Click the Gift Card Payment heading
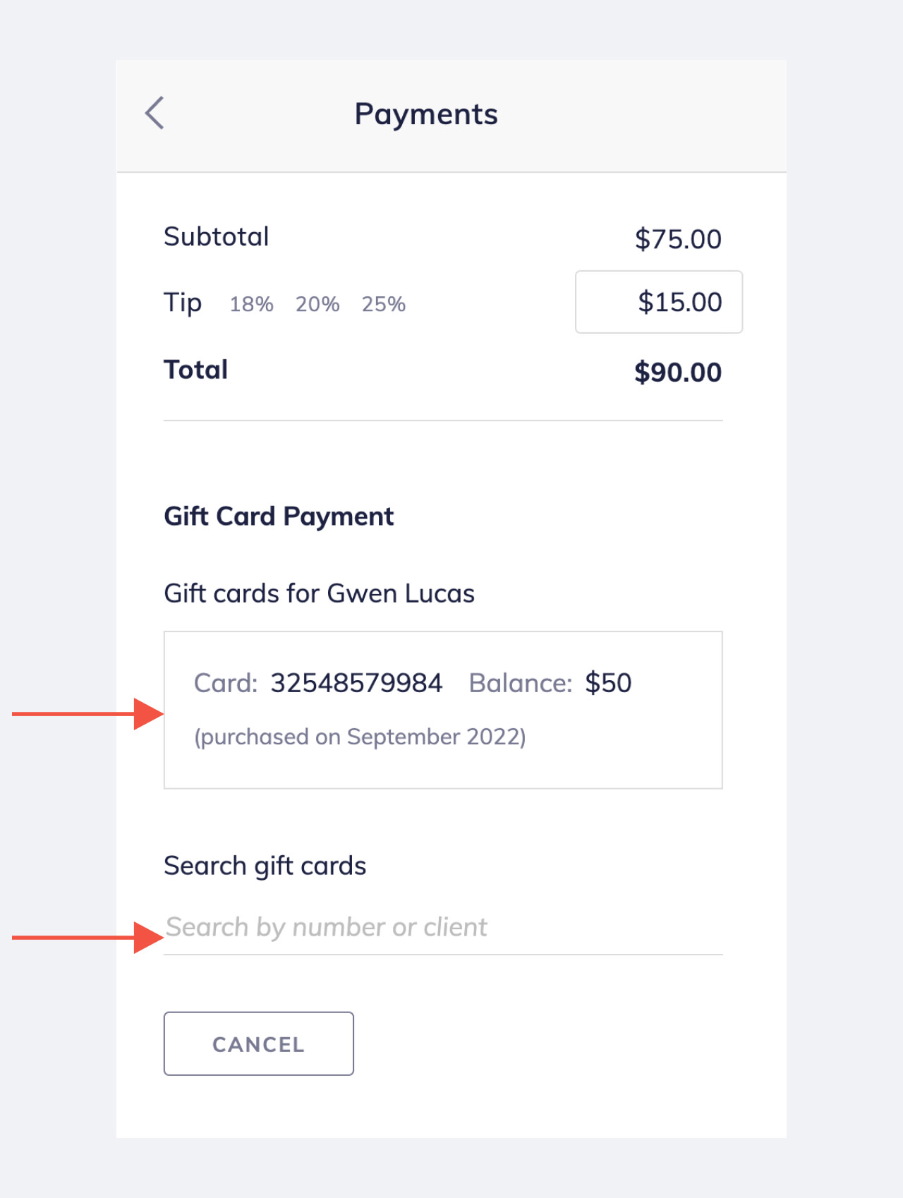The height and width of the screenshot is (1198, 903). tap(279, 516)
